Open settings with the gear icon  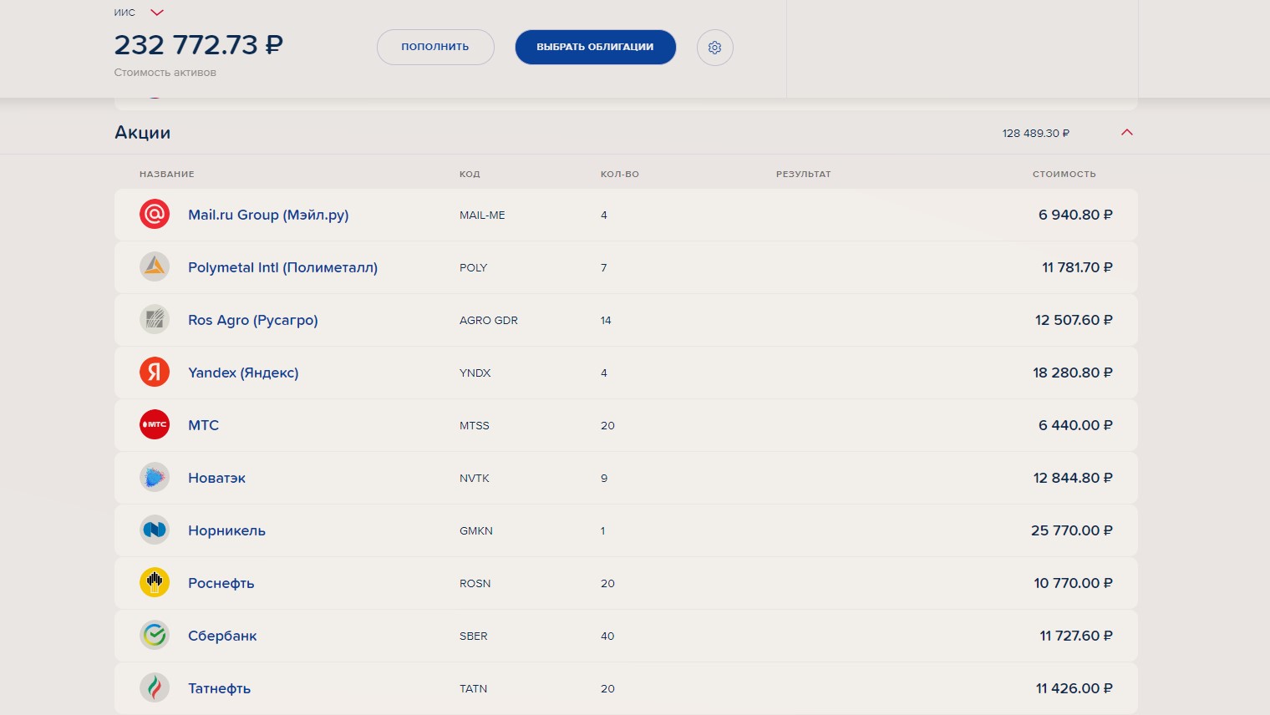(x=715, y=48)
